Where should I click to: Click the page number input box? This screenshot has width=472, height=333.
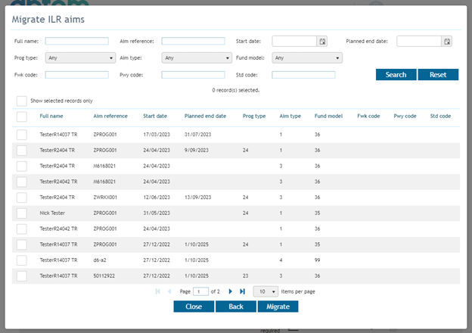click(x=200, y=291)
